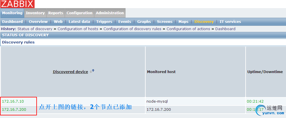The image size is (286, 118).
Task: Click the Dashboard history breadcrumb link
Action: click(x=226, y=29)
